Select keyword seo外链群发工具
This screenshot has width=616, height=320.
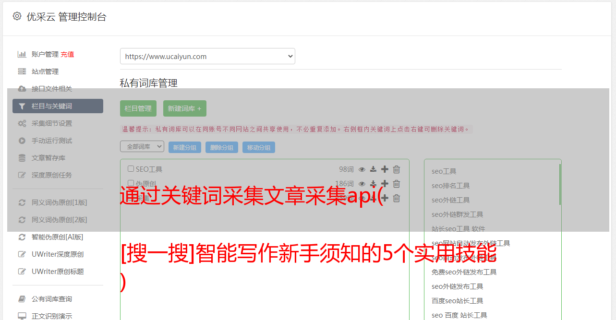458,214
